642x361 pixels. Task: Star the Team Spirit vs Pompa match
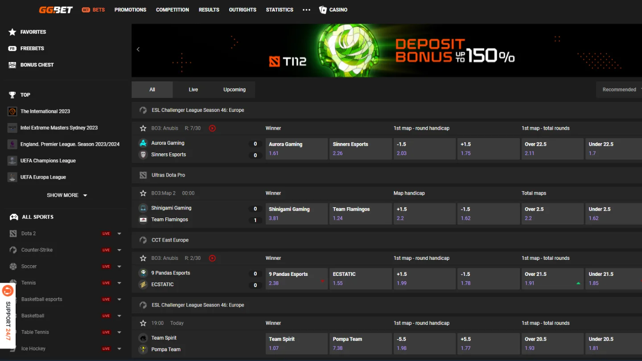point(143,324)
